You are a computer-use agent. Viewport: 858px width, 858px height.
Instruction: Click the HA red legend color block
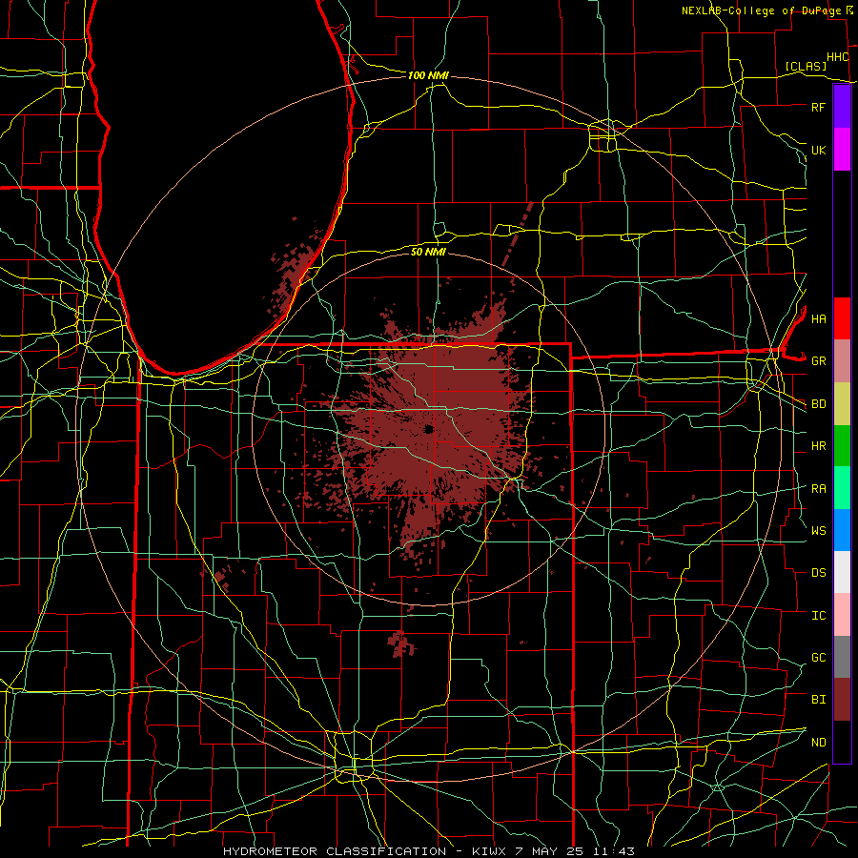(842, 318)
